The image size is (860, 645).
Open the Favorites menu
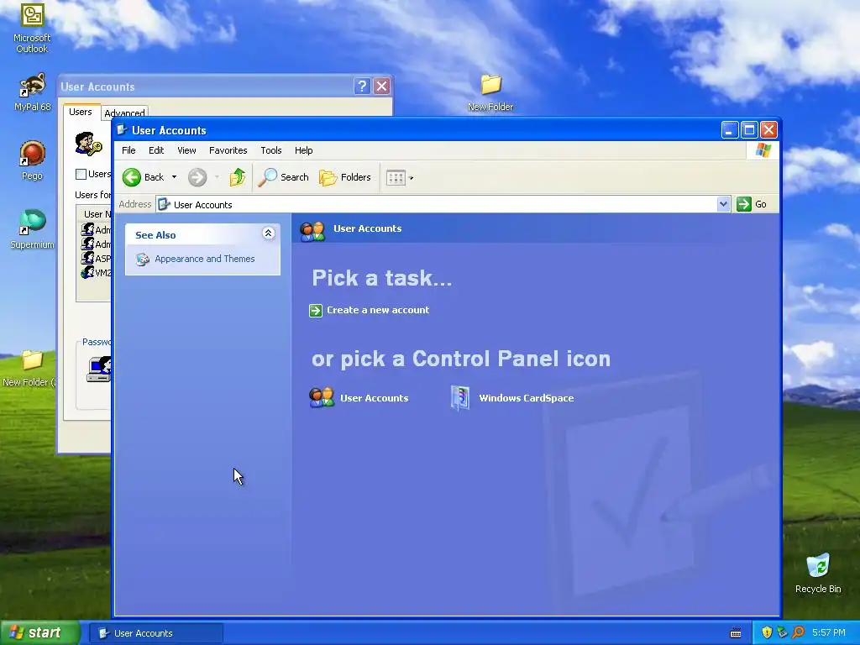pos(228,150)
